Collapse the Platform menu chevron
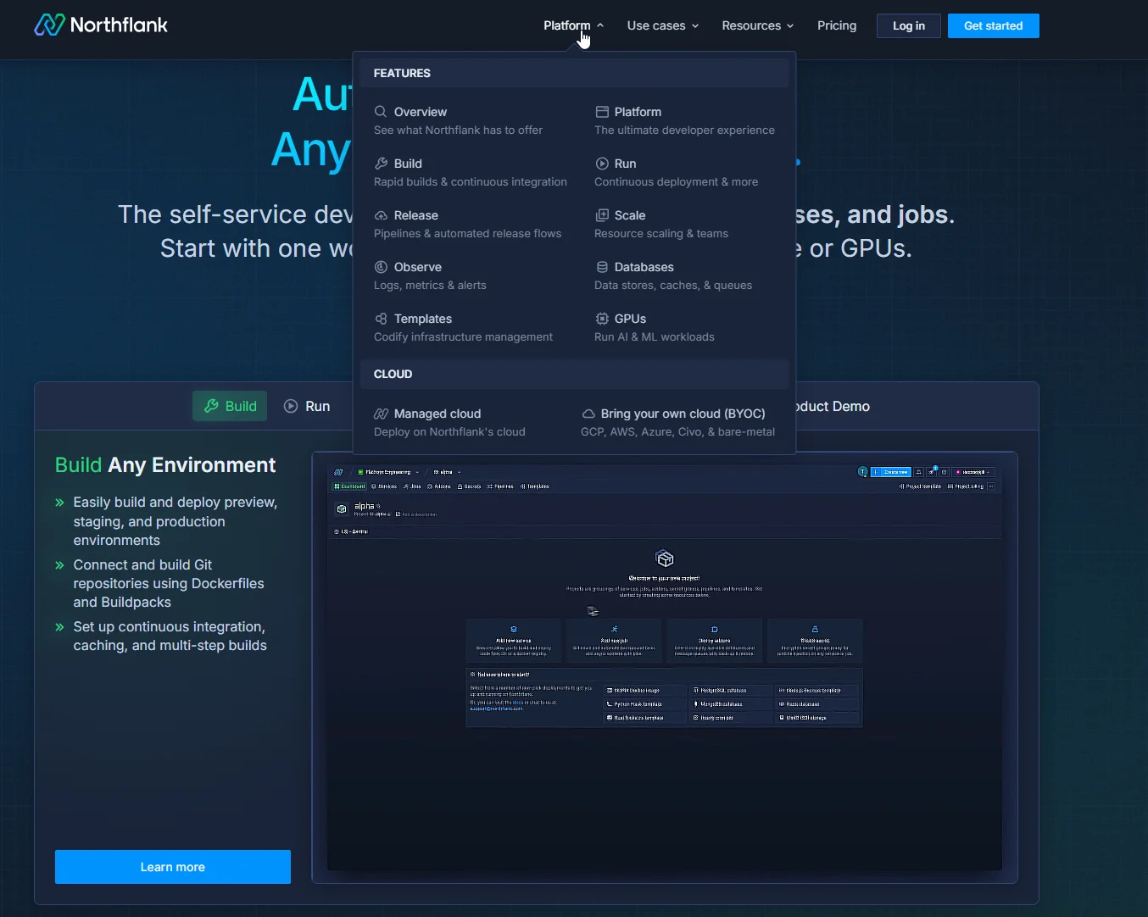1148x917 pixels. tap(600, 25)
